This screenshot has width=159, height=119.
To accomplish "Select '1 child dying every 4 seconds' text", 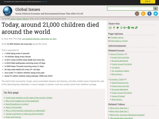I will coord(17,53).
